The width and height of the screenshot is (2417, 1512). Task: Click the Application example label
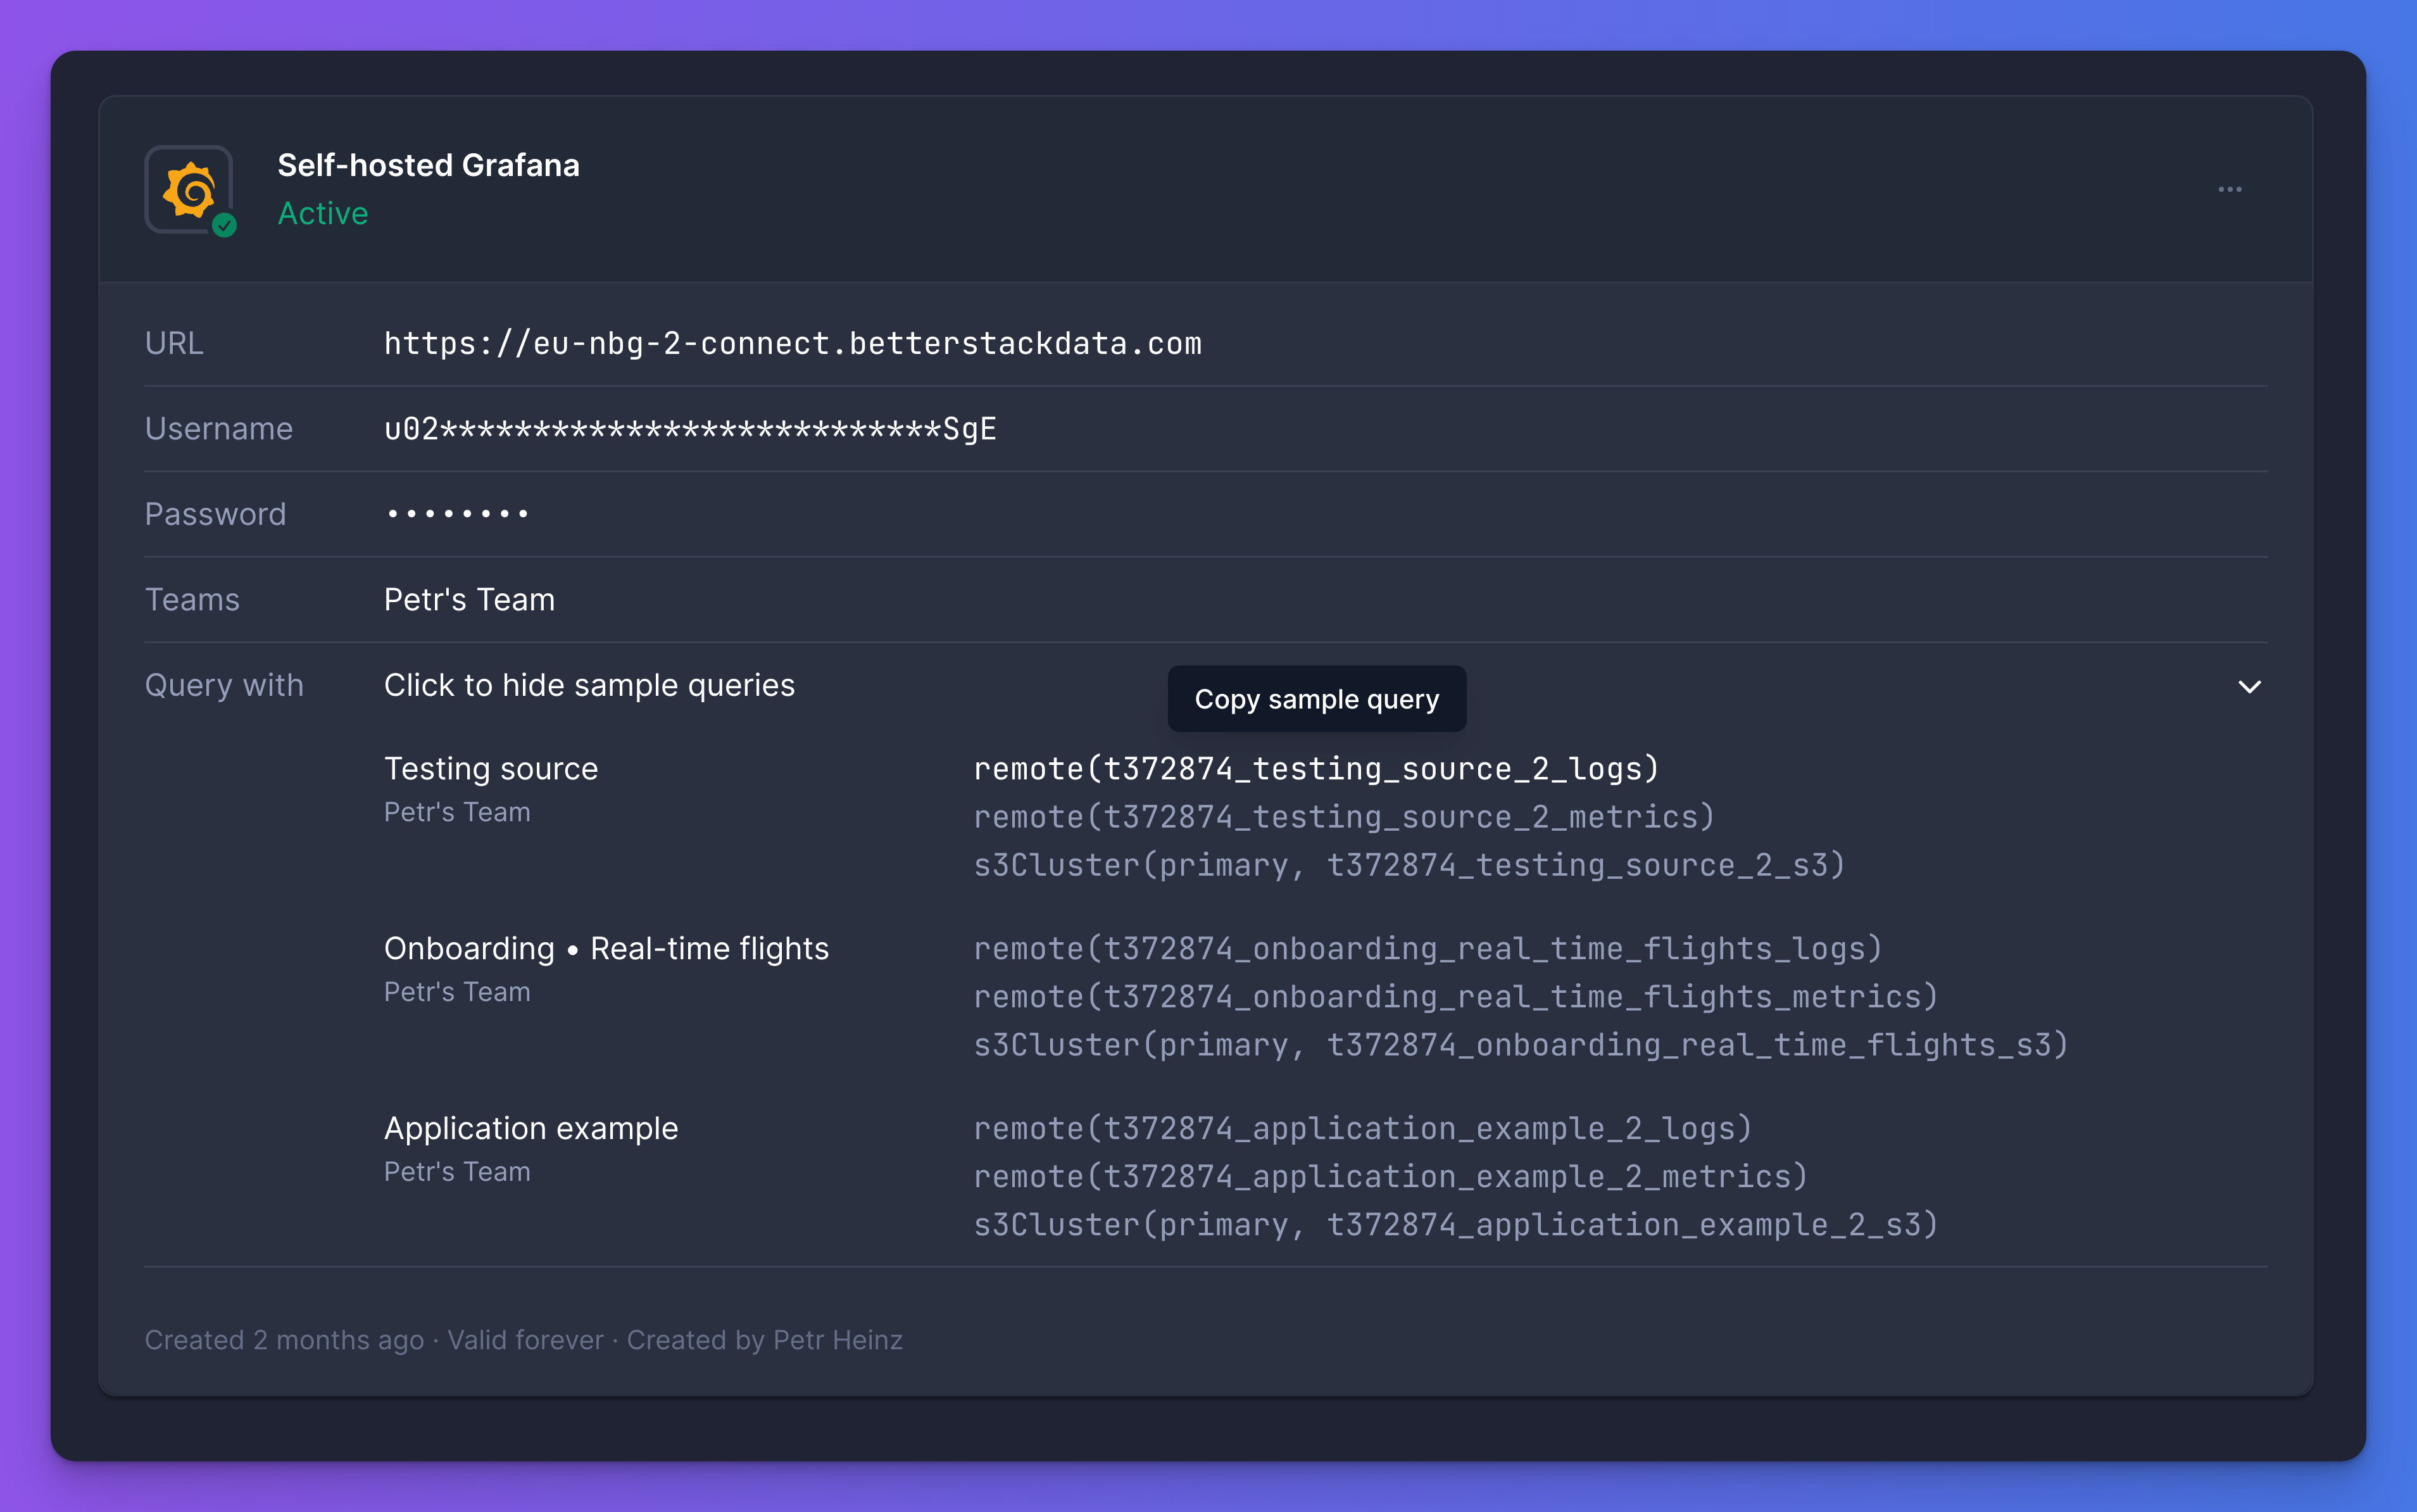pos(530,1128)
